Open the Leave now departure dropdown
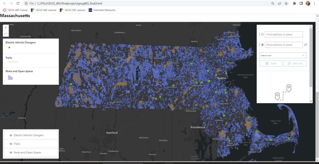This screenshot has width=319, height=164. pyautogui.click(x=283, y=55)
